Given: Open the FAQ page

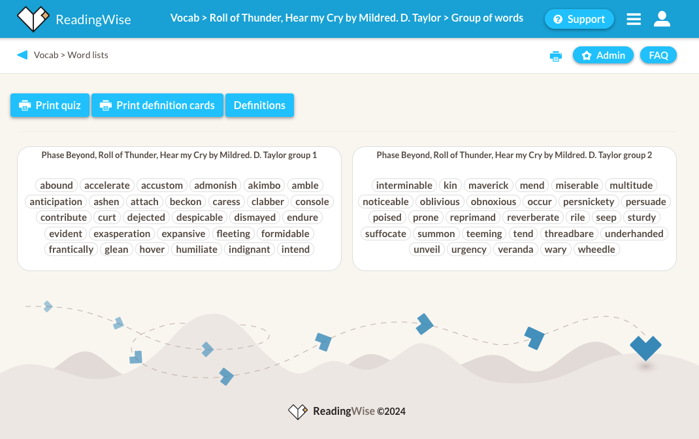Looking at the screenshot, I should click(658, 56).
